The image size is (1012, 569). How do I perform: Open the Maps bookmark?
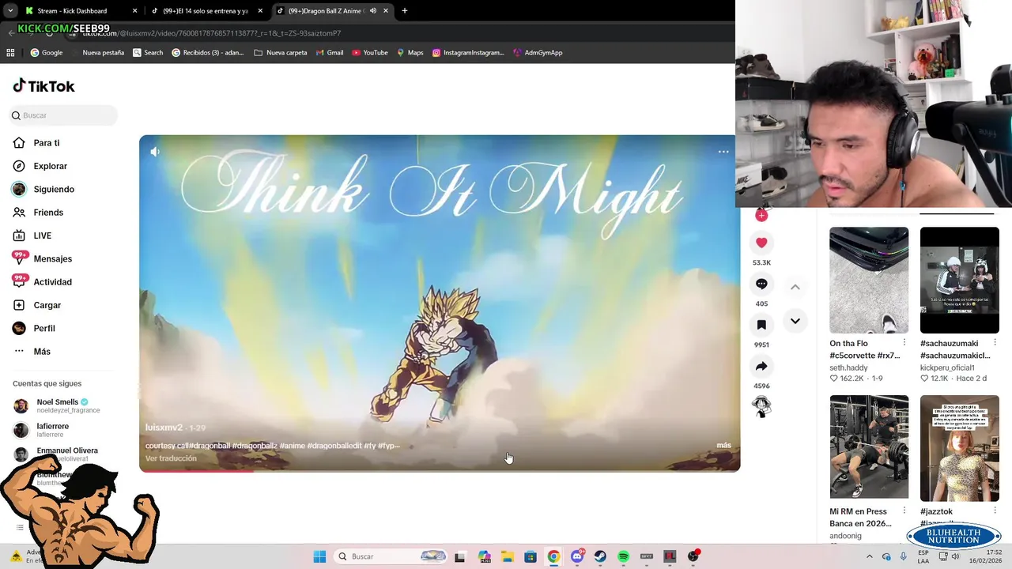tap(410, 53)
